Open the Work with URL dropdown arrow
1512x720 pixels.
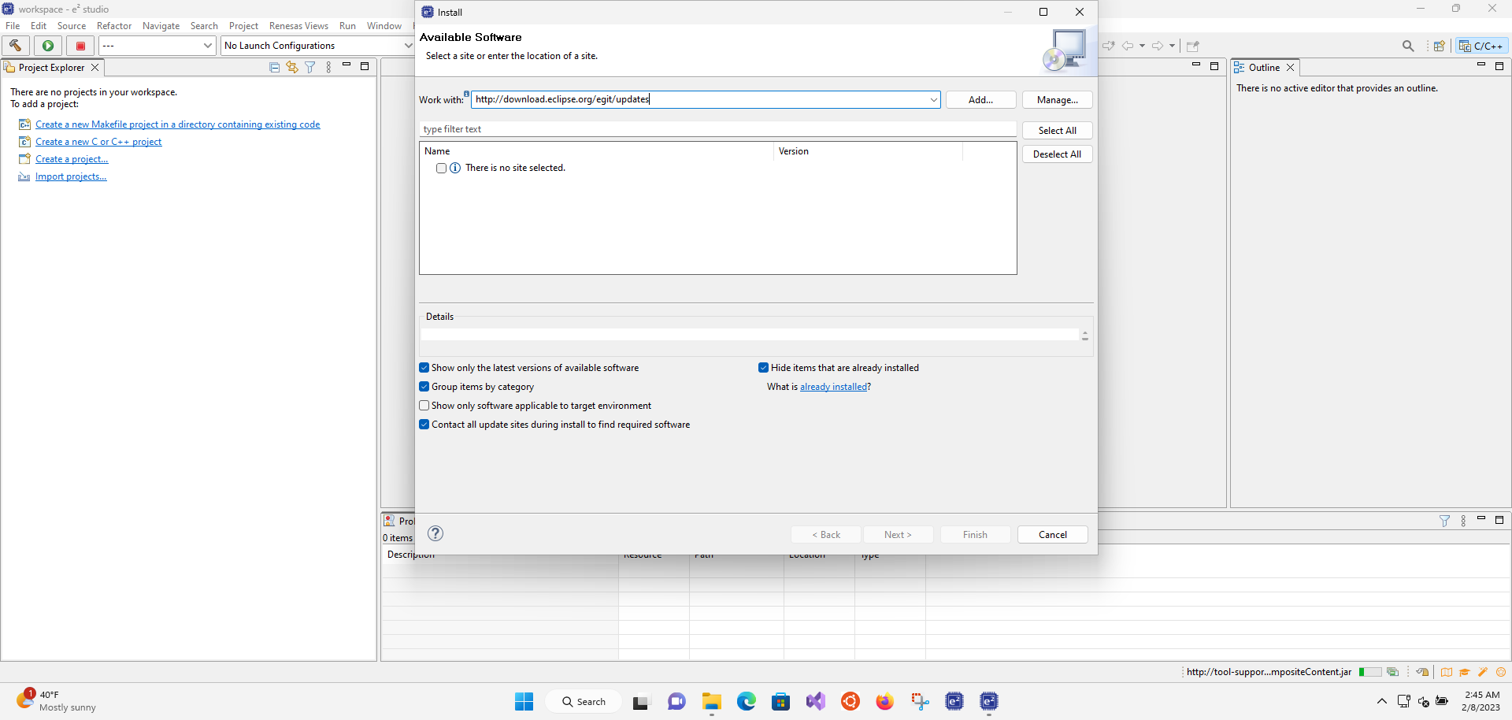(x=933, y=100)
